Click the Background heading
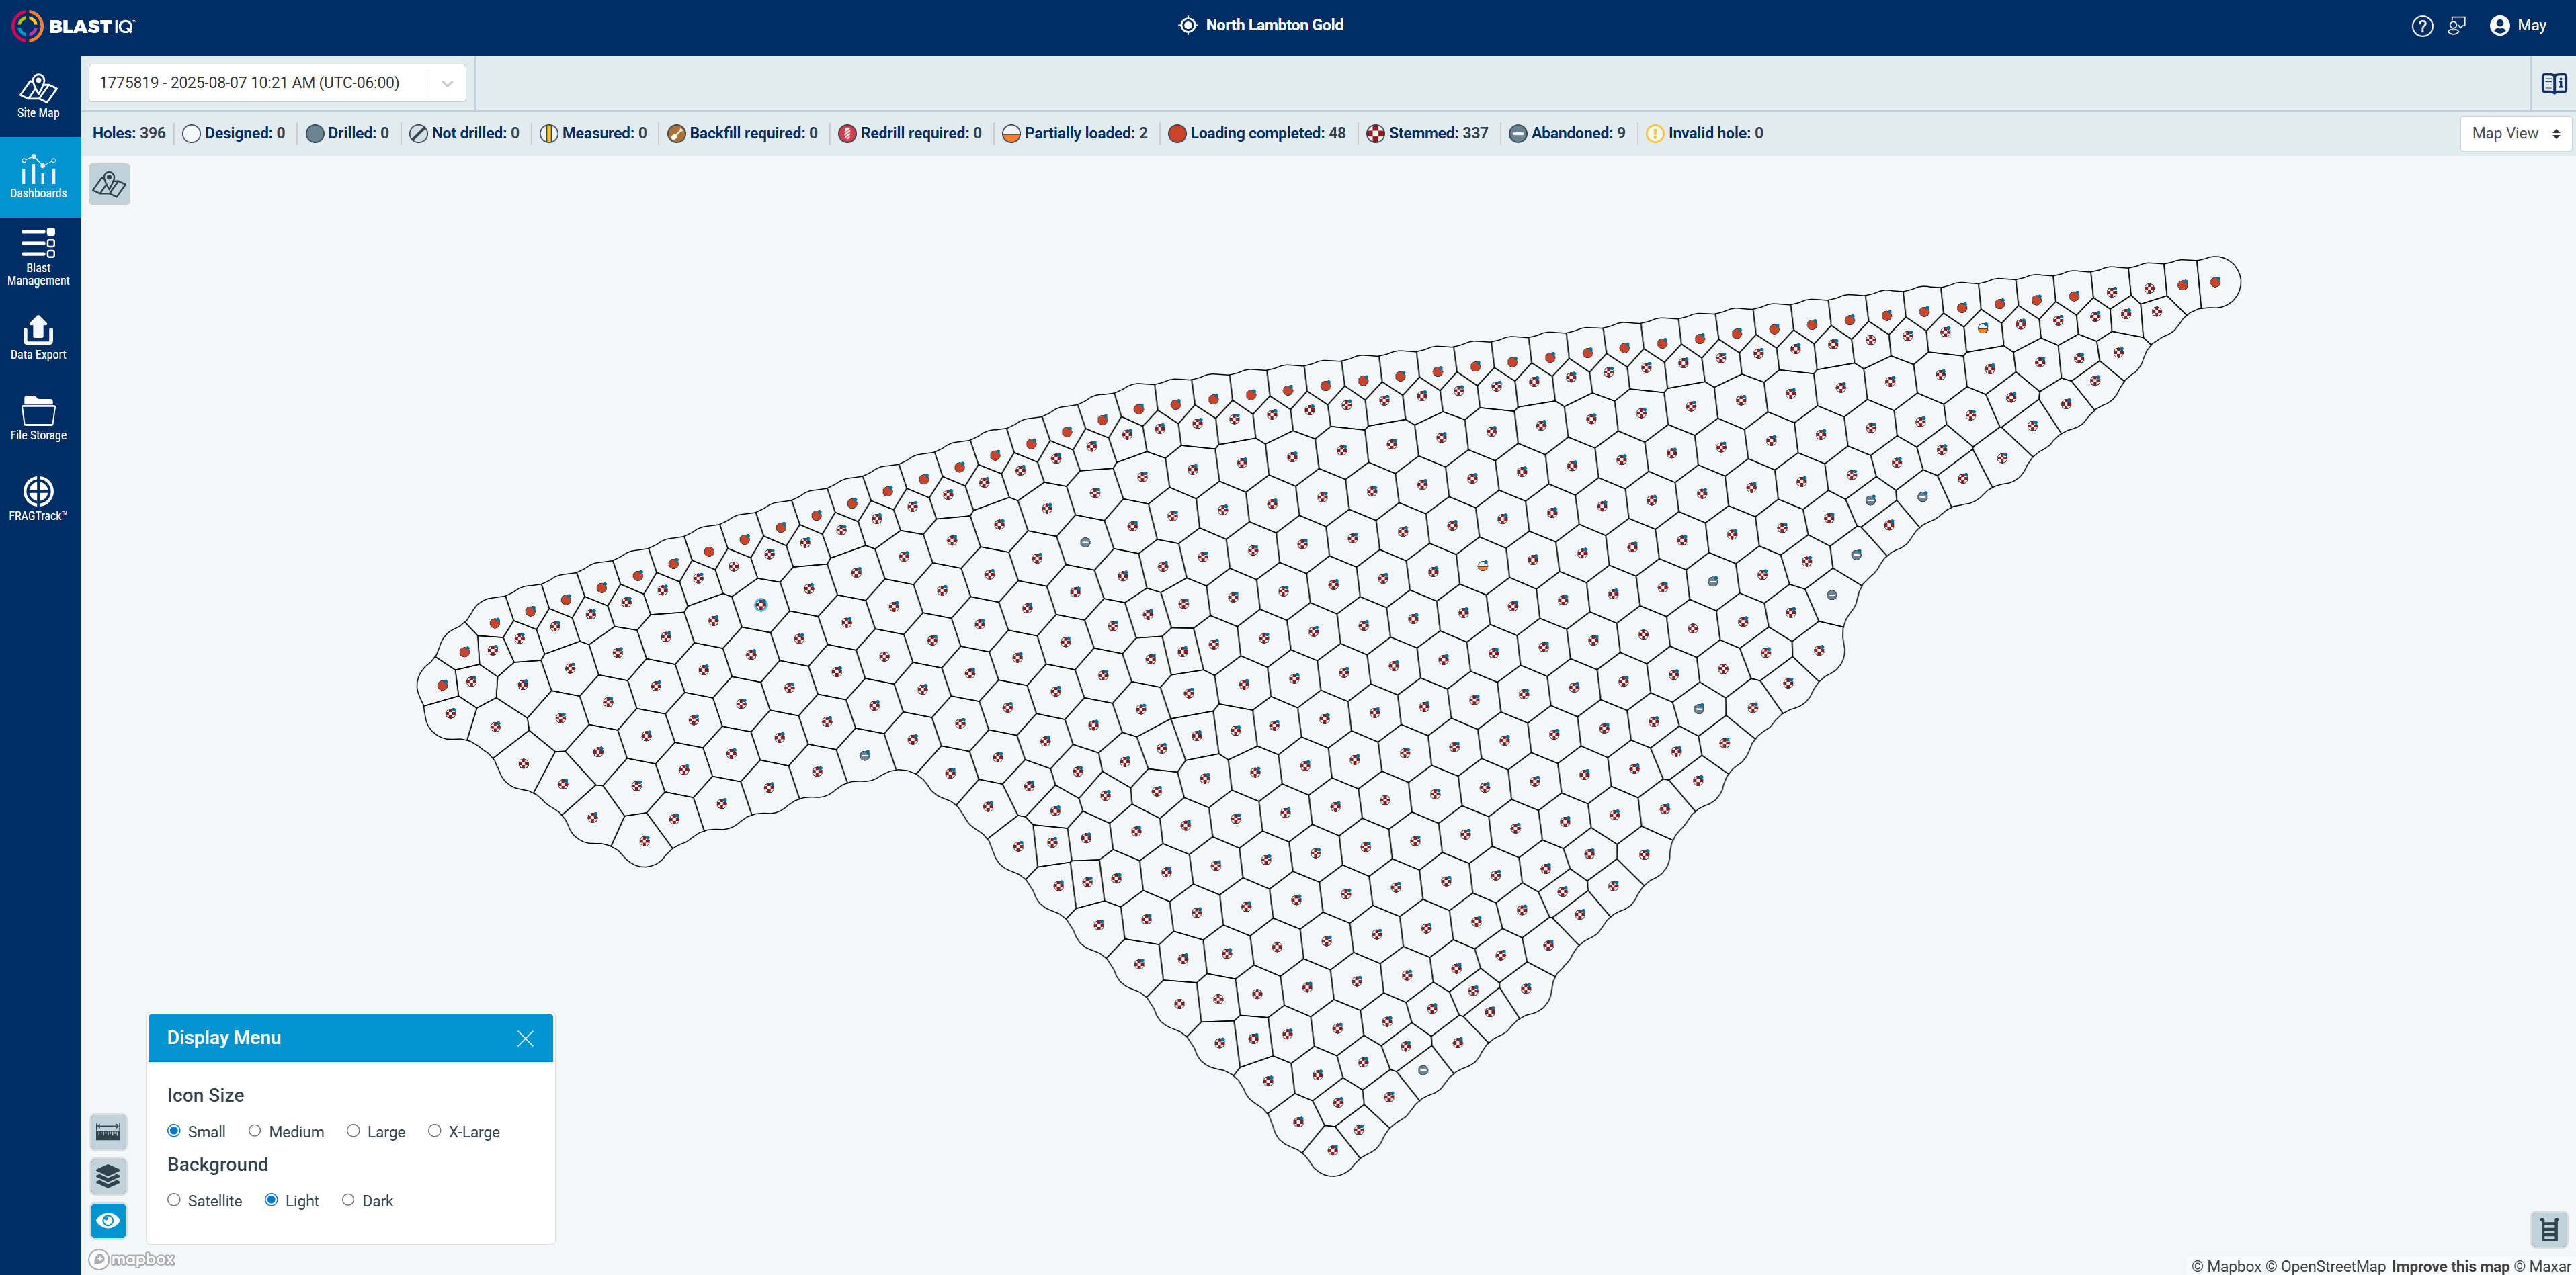Screen dimensions: 2576x1275 point(217,1164)
